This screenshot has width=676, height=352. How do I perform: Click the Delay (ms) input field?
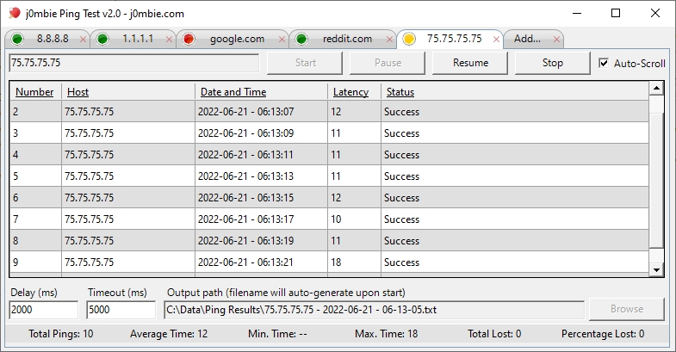[44, 310]
